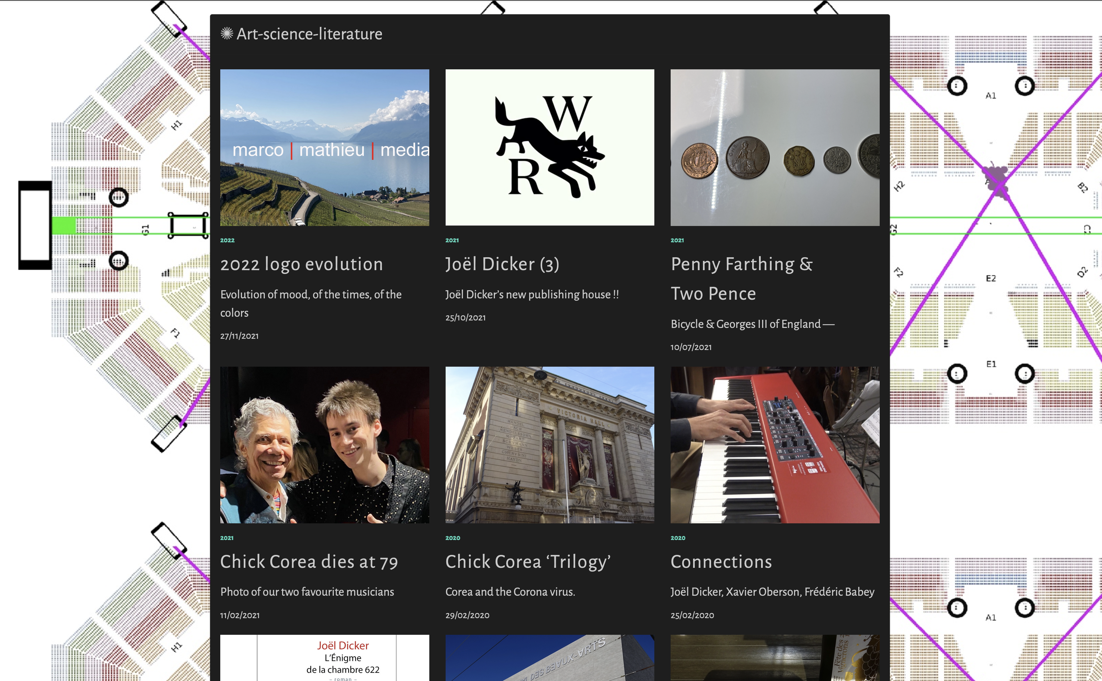1102x681 pixels.
Task: Click the wolf WR logo image
Action: coord(549,147)
